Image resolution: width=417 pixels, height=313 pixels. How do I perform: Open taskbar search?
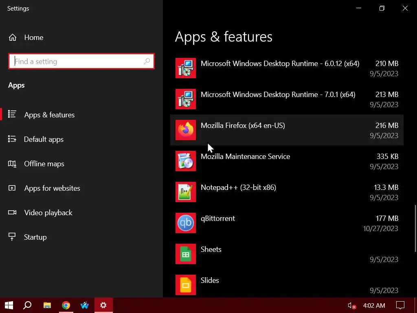pos(27,305)
